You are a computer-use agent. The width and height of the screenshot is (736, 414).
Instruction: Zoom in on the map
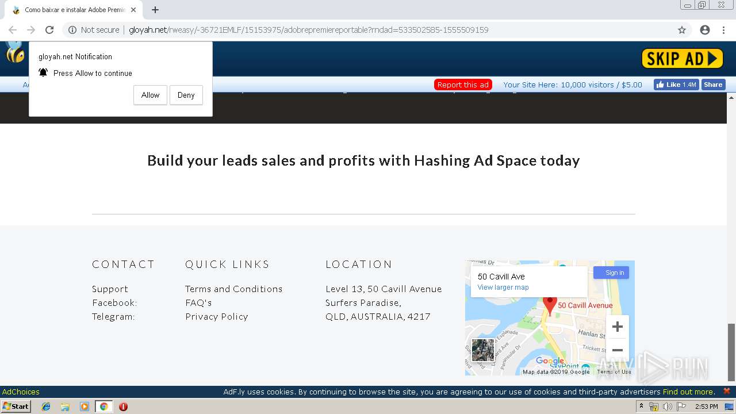tap(618, 327)
